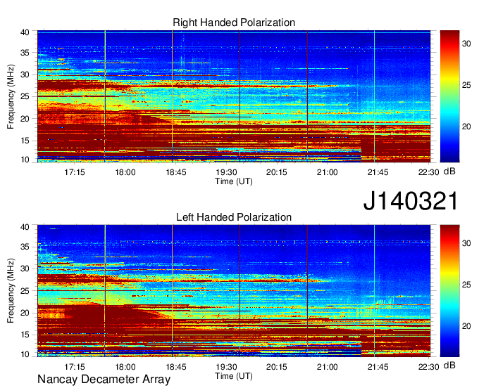This screenshot has width=479, height=388.
Task: Click the 'Frequency (MHz)' axis label of top plot
Action: pos(11,96)
